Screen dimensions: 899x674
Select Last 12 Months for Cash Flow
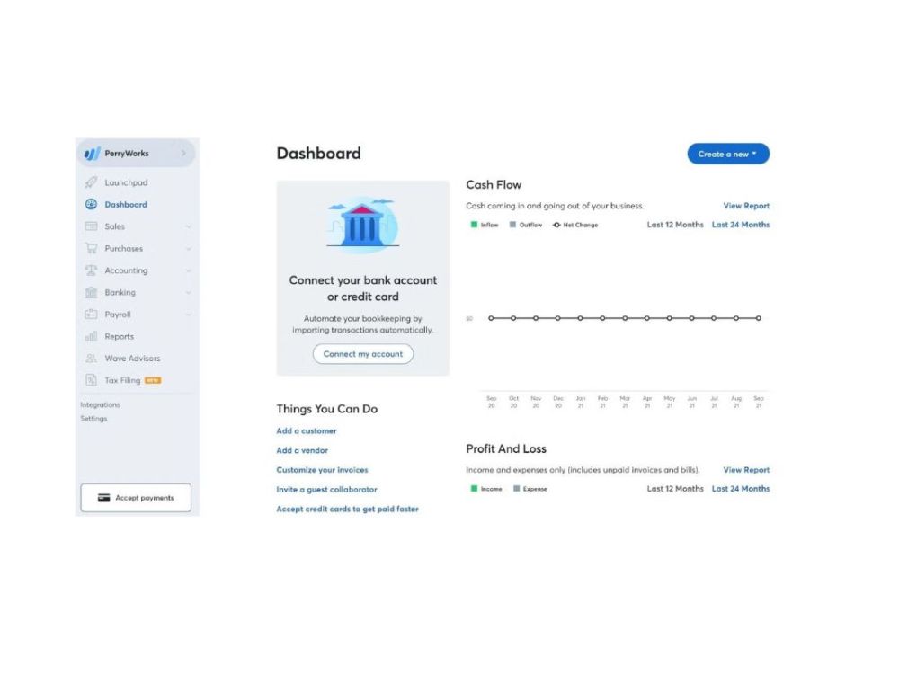[675, 225]
